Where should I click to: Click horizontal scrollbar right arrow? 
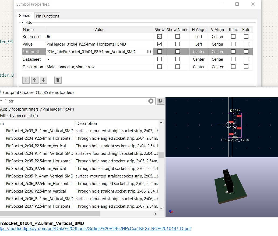click(x=155, y=214)
